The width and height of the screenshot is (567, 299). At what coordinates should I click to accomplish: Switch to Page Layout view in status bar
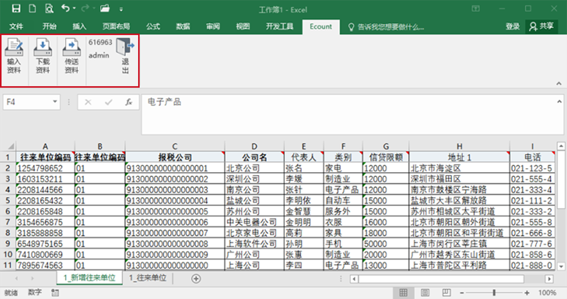click(425, 293)
